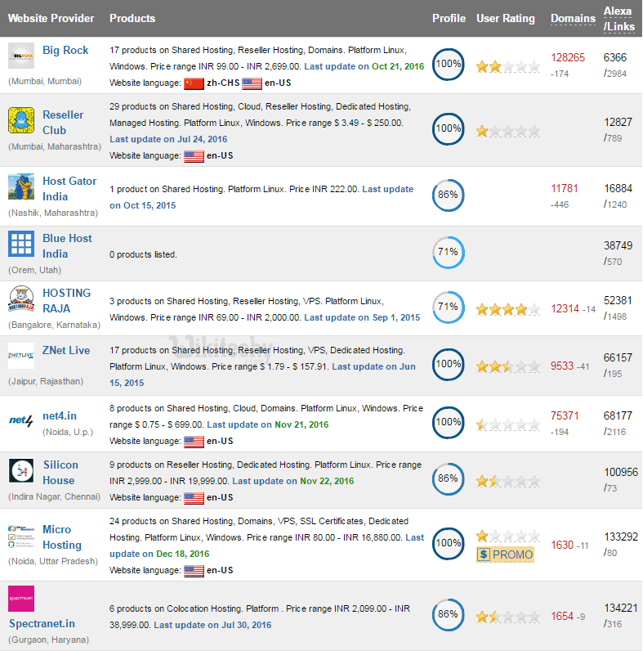Click 'Last update on Nov 21, 2016' link
The height and width of the screenshot is (651, 643).
coord(267,424)
